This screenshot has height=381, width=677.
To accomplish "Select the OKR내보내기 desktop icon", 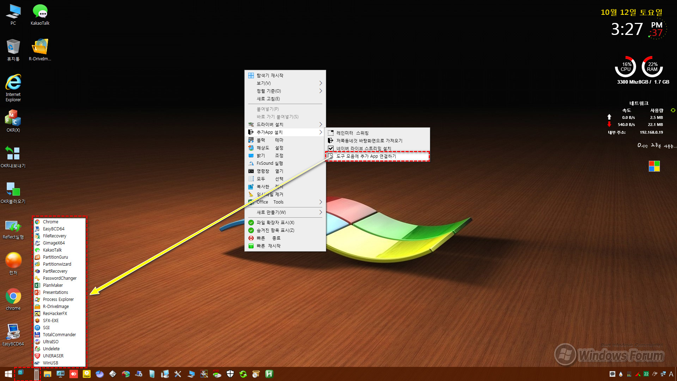I will point(13,157).
